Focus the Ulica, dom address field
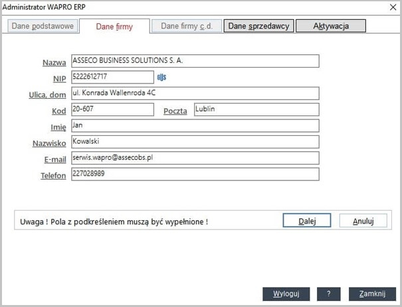 click(x=195, y=93)
